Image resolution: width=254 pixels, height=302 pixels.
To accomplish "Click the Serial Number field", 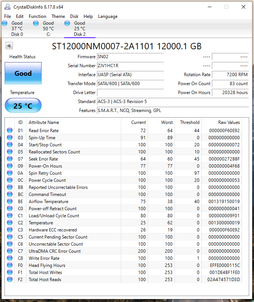I will (x=130, y=66).
